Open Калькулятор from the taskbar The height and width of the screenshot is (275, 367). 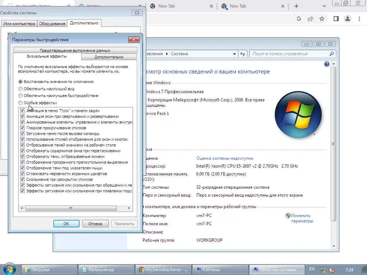(x=106, y=270)
